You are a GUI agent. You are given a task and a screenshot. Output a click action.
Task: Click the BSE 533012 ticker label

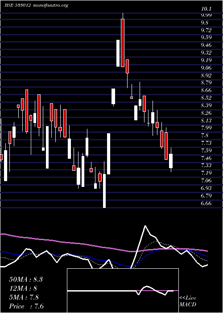point(17,5)
